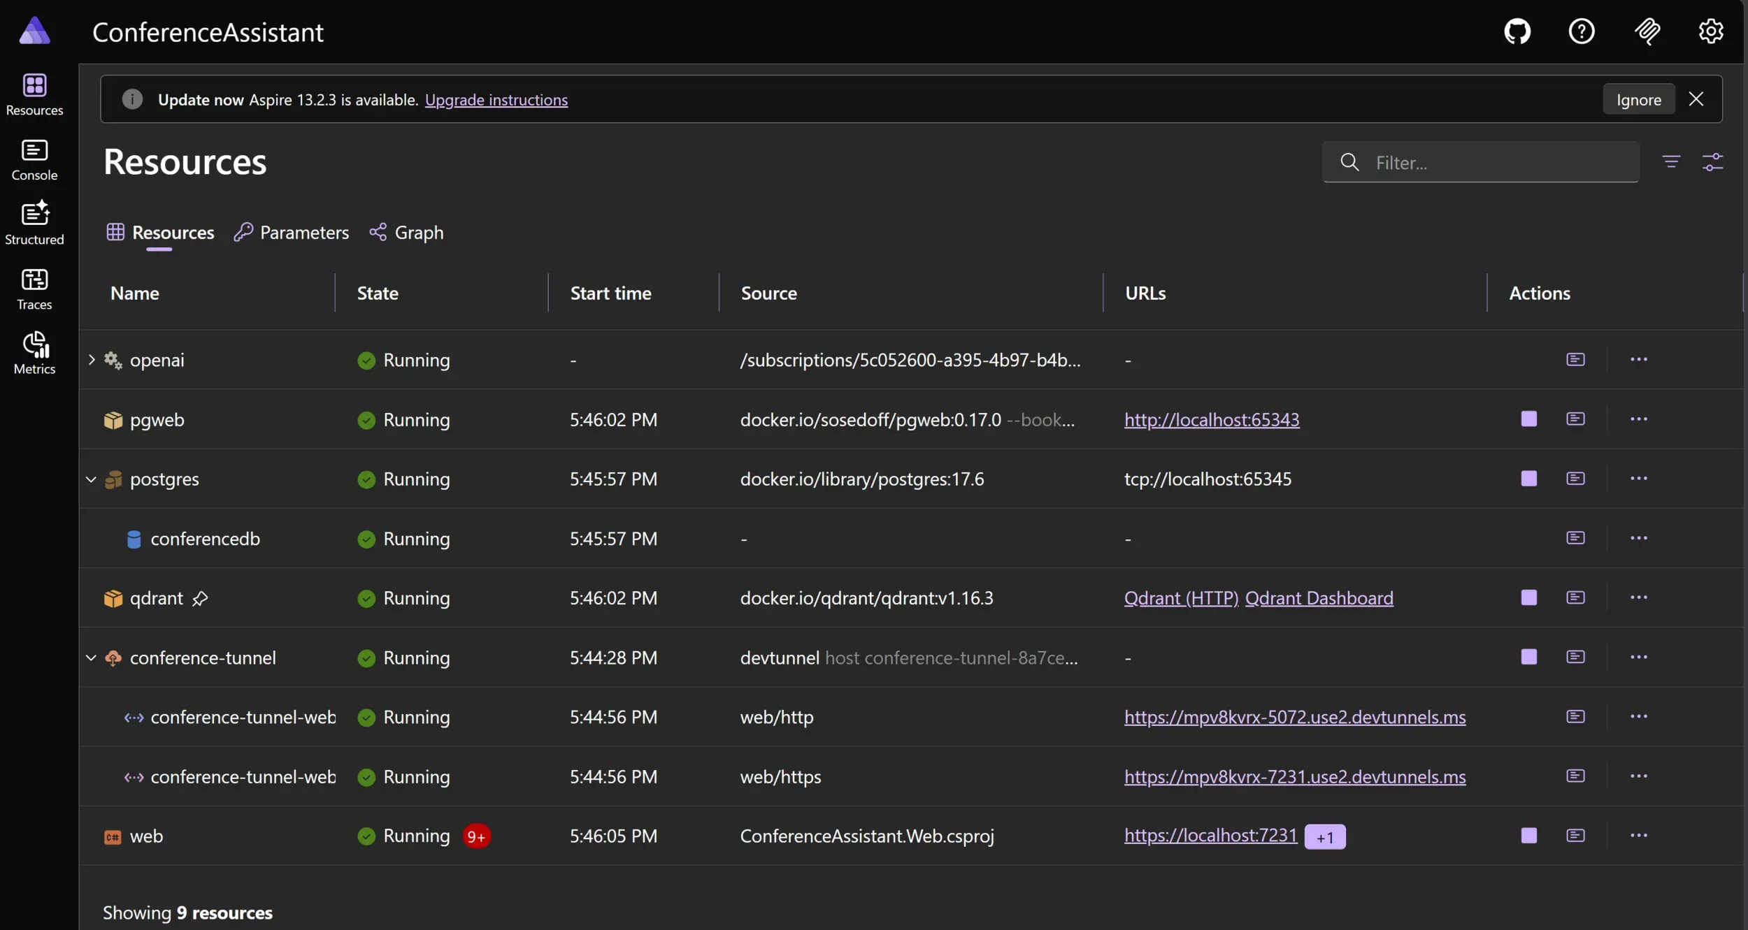Stop the web resource
The height and width of the screenshot is (930, 1748).
click(x=1529, y=836)
